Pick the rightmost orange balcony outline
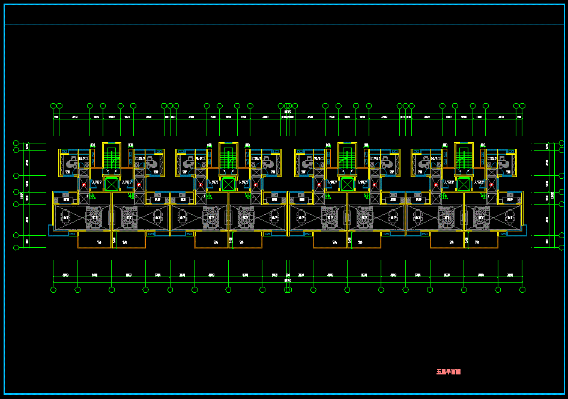Image resolution: width=568 pixels, height=399 pixels. coord(464,241)
